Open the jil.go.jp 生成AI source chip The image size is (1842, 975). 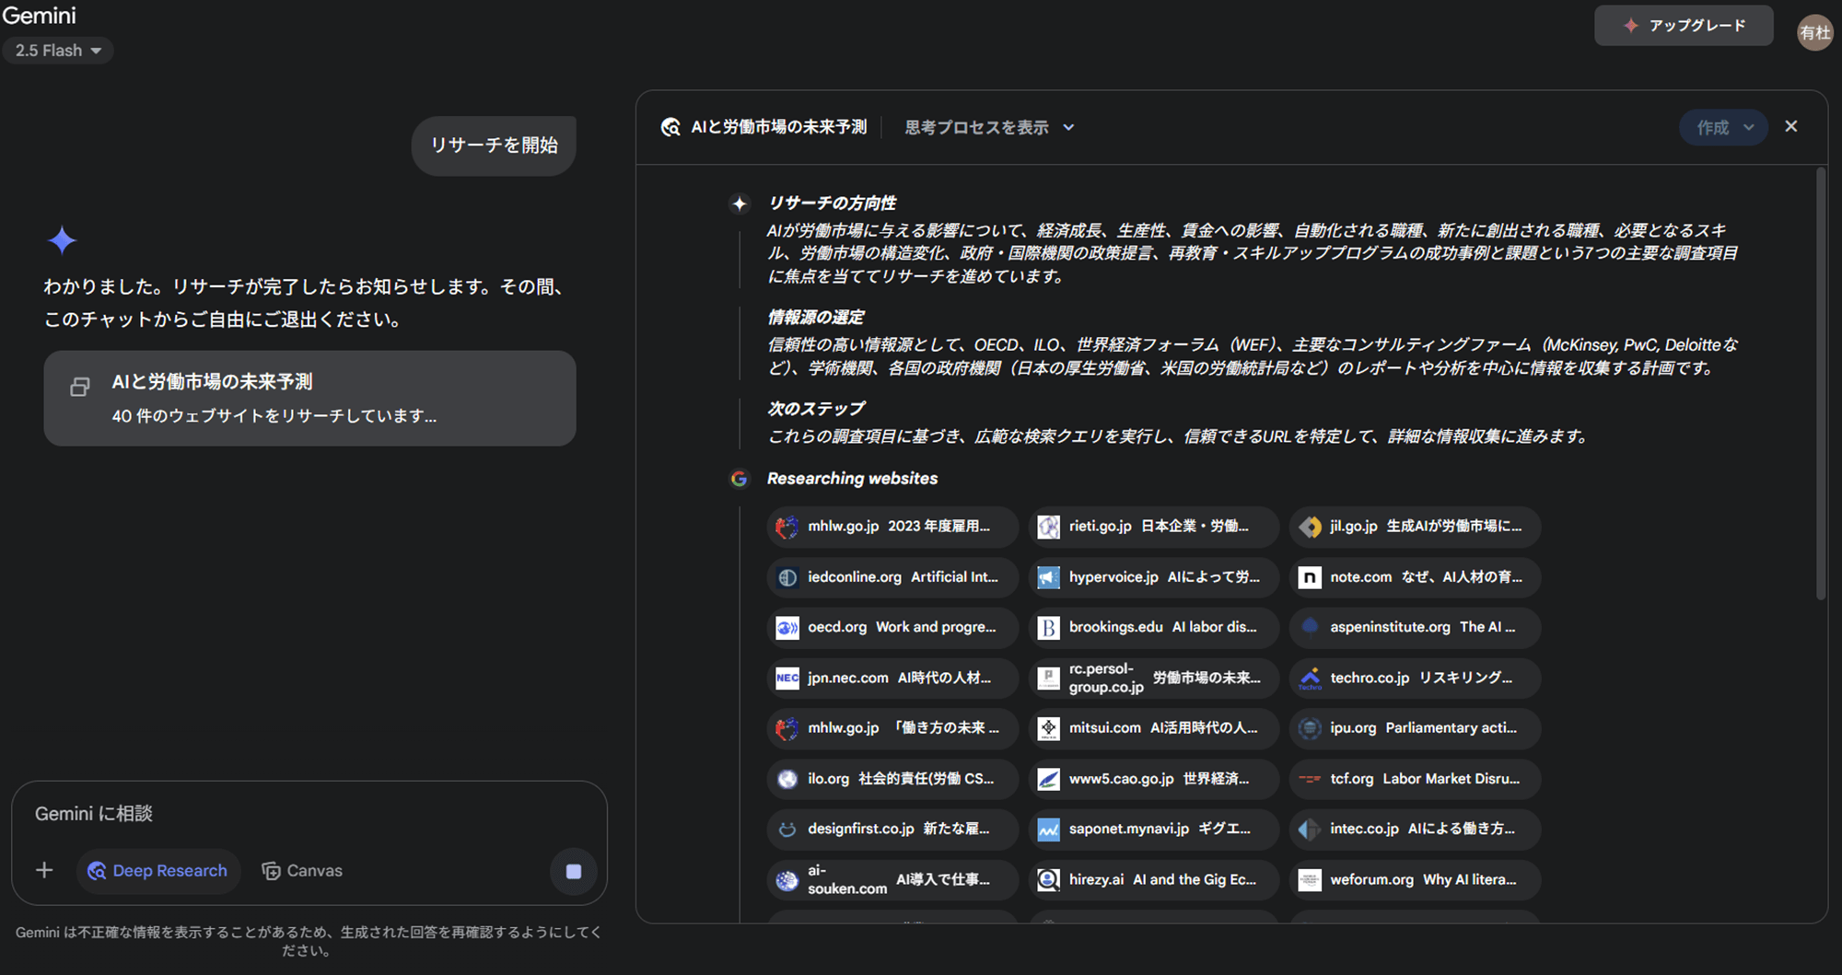pyautogui.click(x=1415, y=527)
